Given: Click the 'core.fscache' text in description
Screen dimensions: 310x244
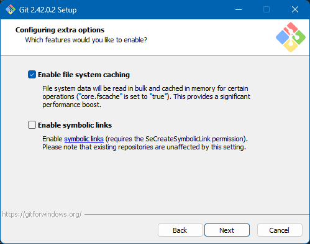Looking at the screenshot, I should coord(100,96).
